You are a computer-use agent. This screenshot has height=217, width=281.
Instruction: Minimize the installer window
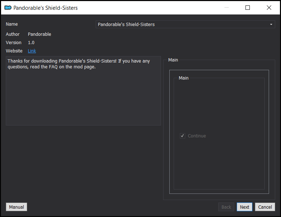click(x=226, y=8)
